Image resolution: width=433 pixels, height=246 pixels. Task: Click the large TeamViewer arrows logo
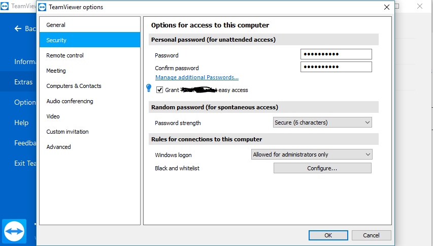pos(14,231)
